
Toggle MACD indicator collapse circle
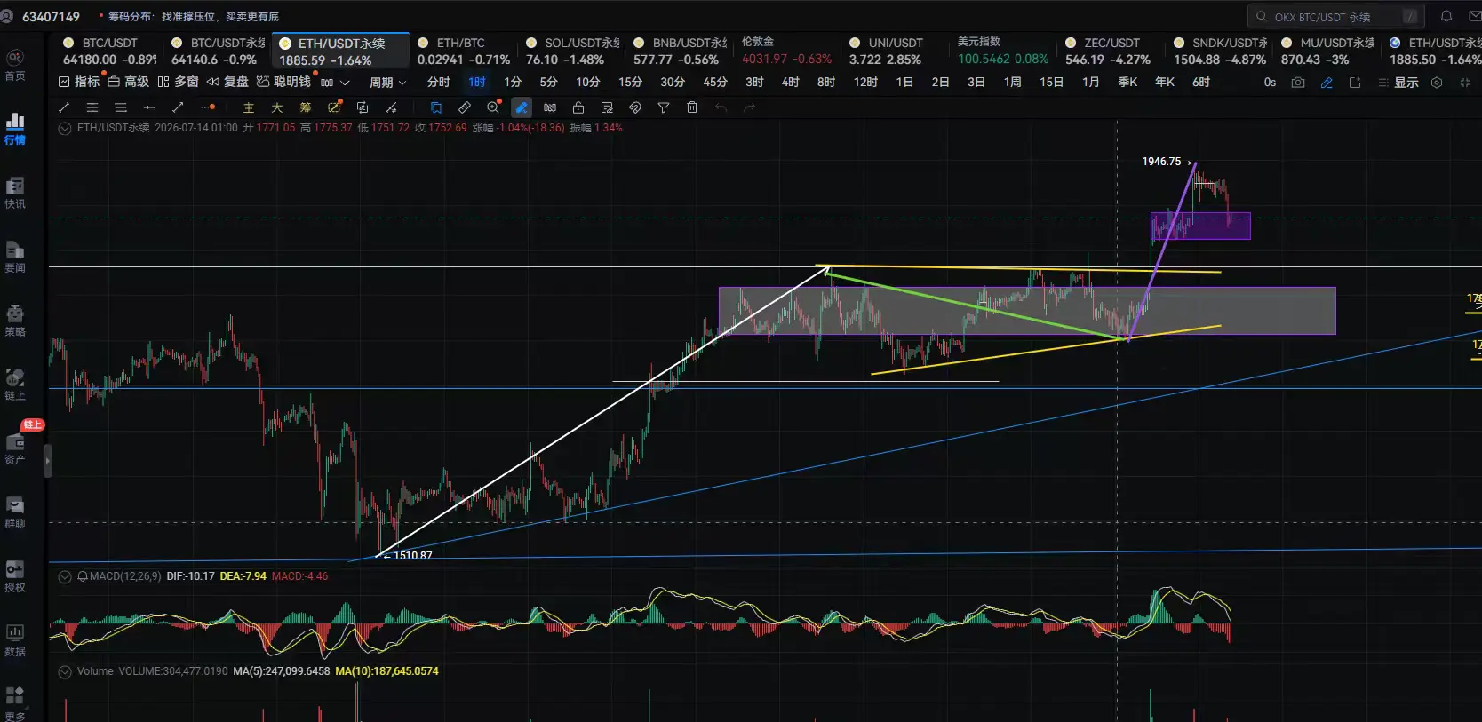click(65, 576)
